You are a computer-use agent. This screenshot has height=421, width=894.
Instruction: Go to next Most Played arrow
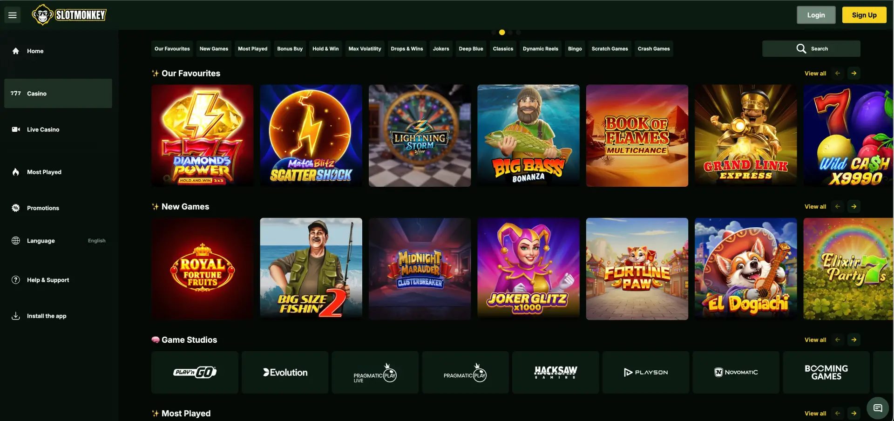pos(854,414)
